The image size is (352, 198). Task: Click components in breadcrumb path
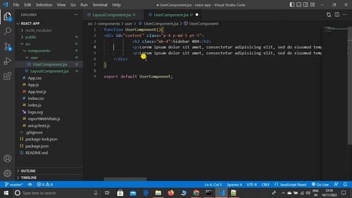pos(109,24)
